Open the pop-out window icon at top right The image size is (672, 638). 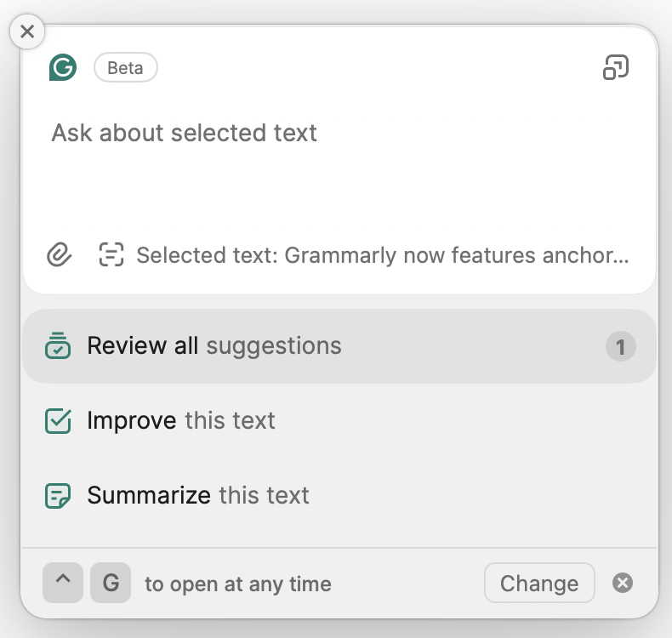pyautogui.click(x=616, y=67)
